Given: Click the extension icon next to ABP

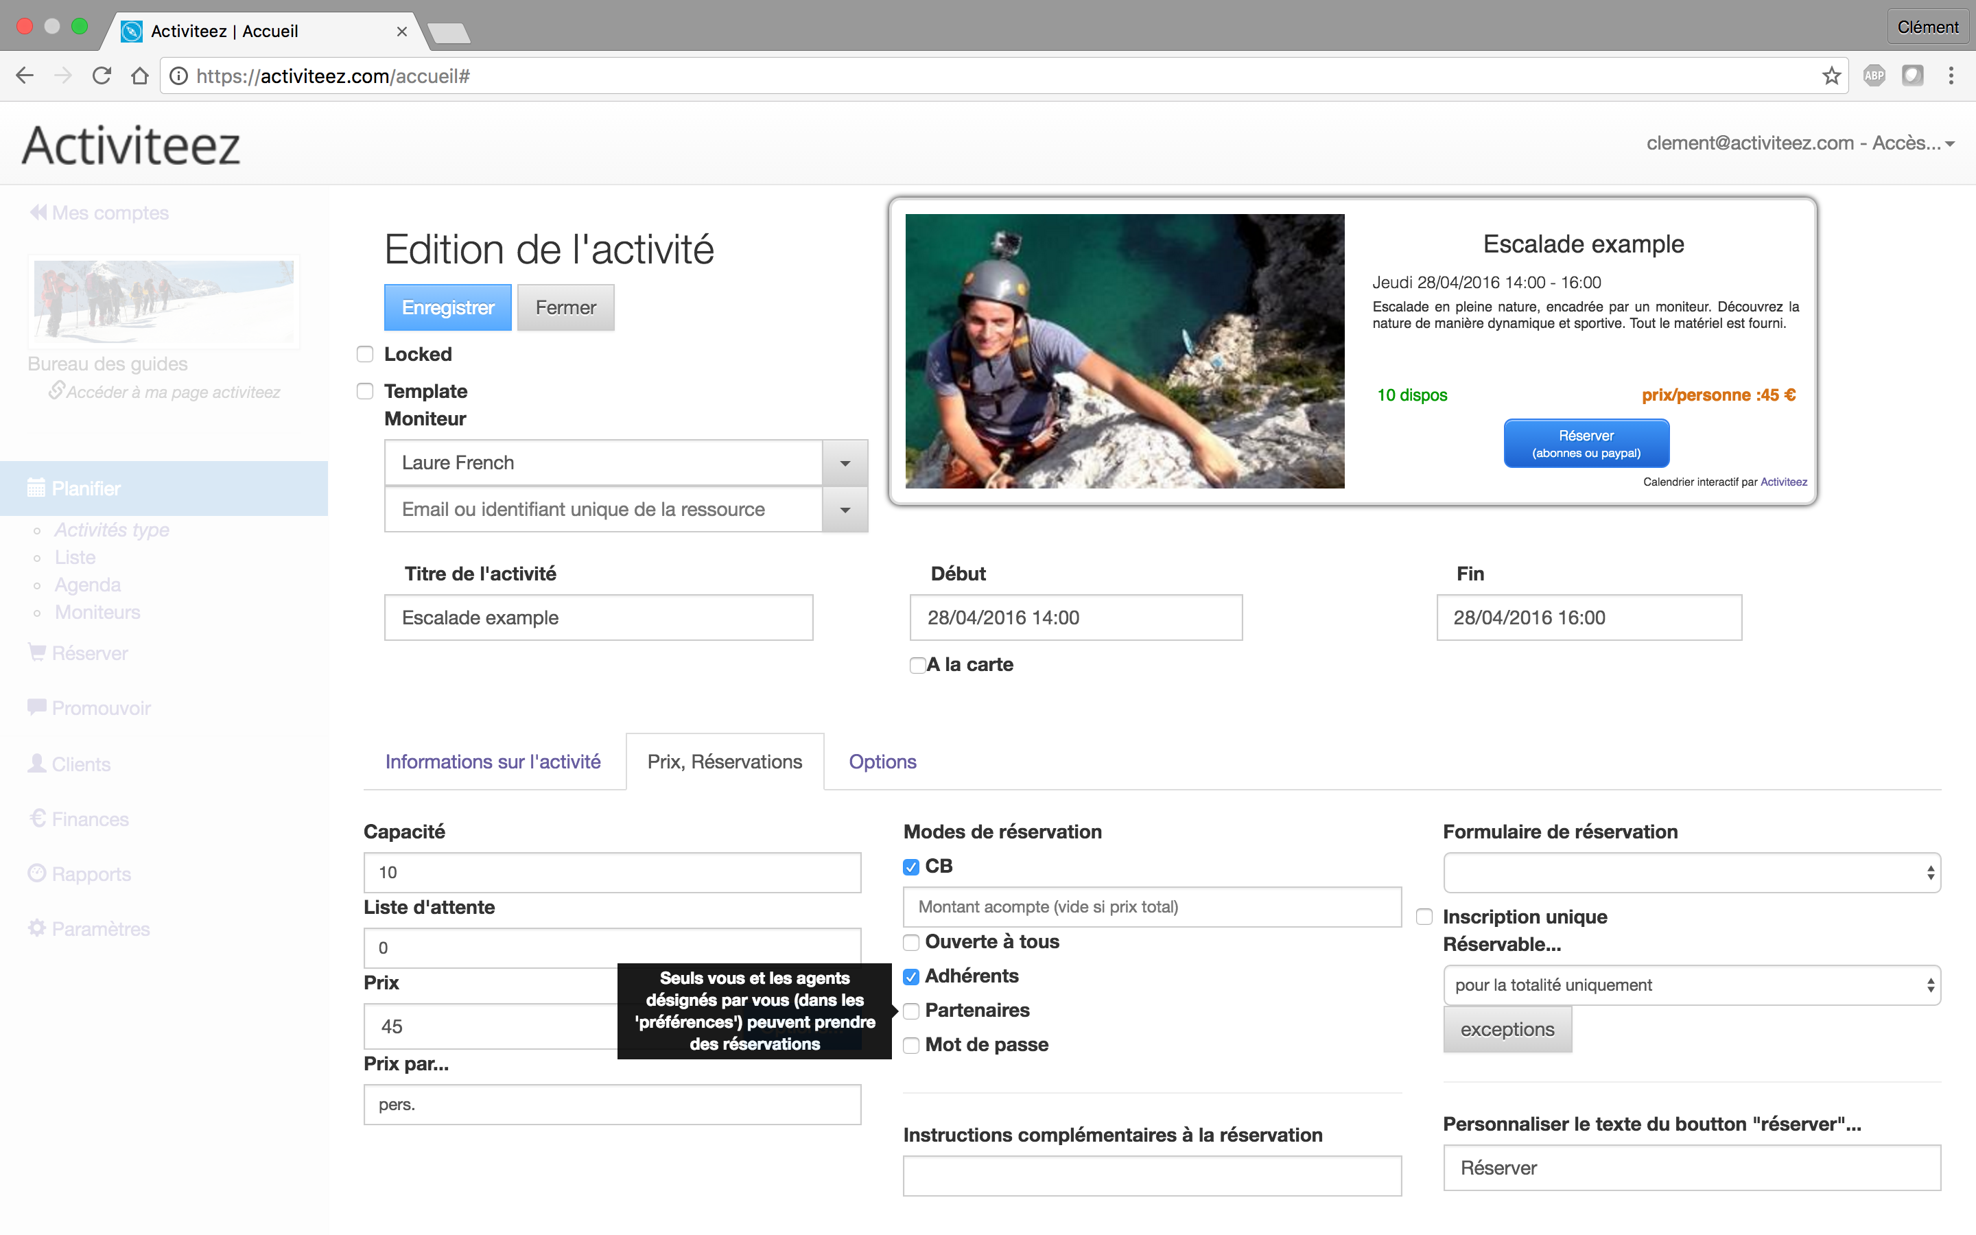Looking at the screenshot, I should tap(1912, 76).
